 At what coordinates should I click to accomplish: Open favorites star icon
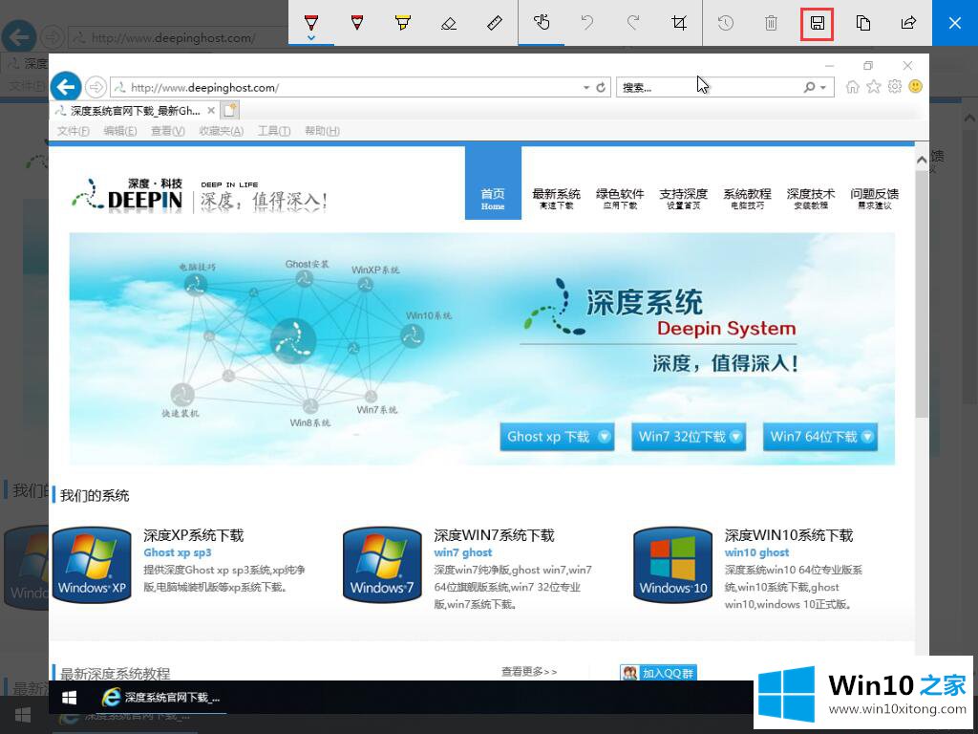coord(873,87)
